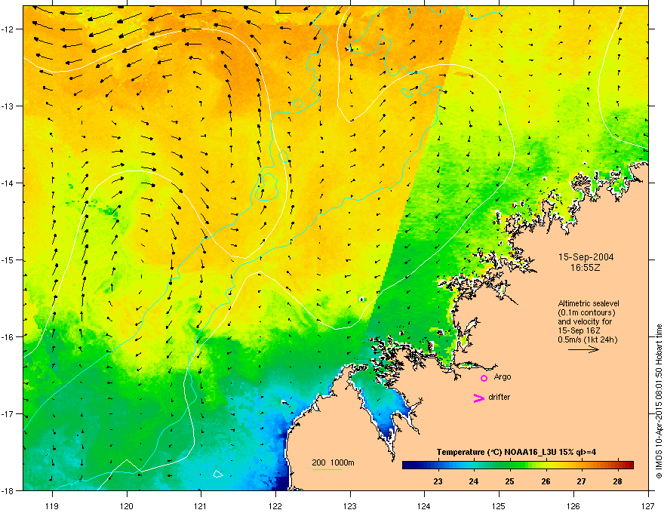This screenshot has height=513, width=664.
Task: Click the longitude axis label '126'
Action: tap(573, 505)
